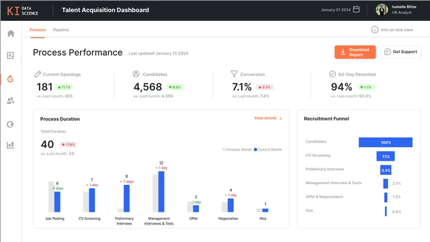Click the 7.1% conversion value
The image size is (430, 242).
point(242,87)
